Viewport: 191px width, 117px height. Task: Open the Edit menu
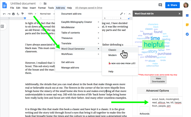click(x=18, y=8)
